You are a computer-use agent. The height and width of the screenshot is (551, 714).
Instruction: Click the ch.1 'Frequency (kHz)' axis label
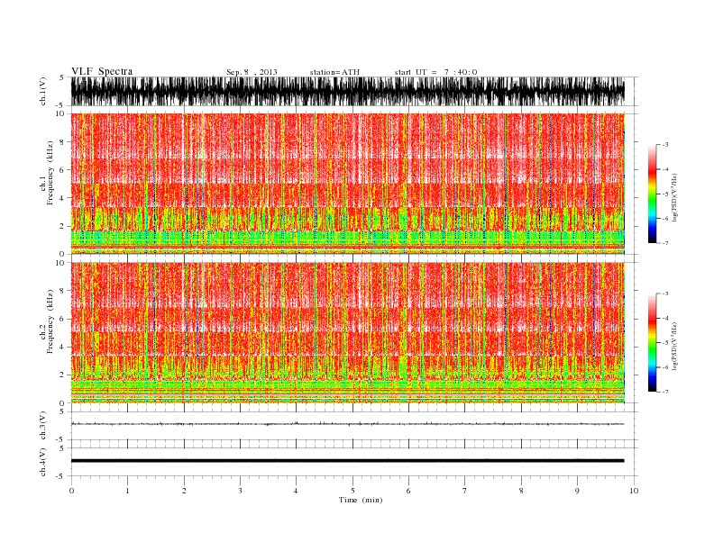50,173
